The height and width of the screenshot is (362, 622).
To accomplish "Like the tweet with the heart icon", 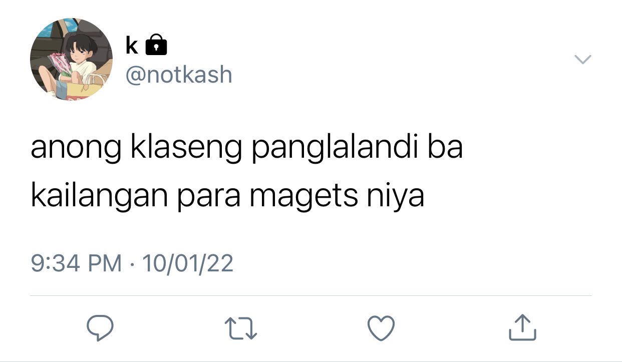I will click(x=381, y=328).
